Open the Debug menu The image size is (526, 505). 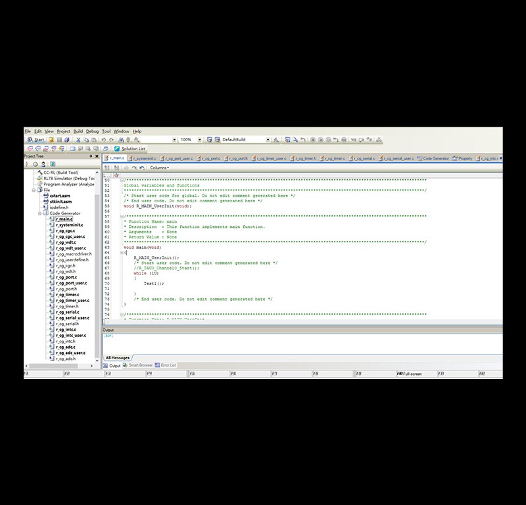(92, 131)
